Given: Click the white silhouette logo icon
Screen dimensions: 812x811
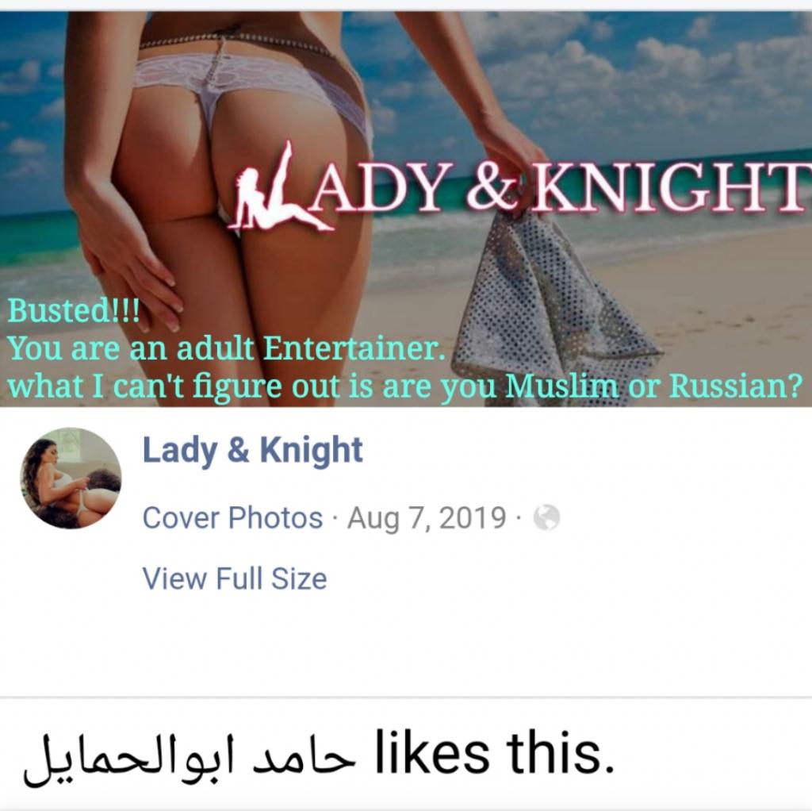Looking at the screenshot, I should [x=278, y=187].
